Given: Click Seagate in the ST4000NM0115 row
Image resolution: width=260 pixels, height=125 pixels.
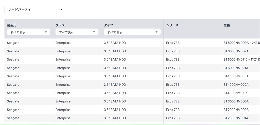Looking at the screenshot, I should tap(13, 93).
